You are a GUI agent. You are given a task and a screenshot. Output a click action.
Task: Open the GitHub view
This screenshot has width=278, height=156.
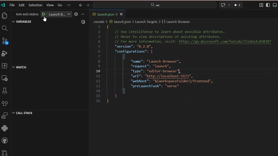(5, 140)
